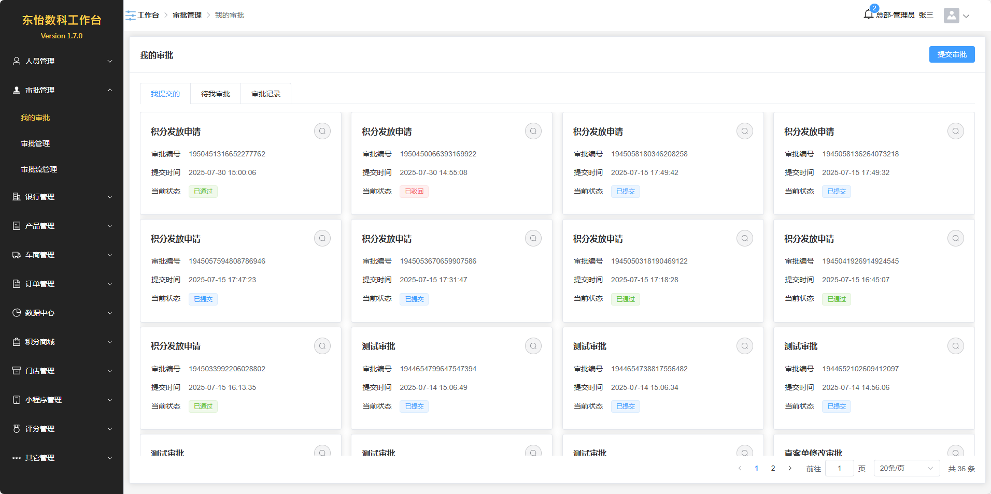Expand the 人员管理 sidebar menu
Screen dimensions: 991x494
click(x=62, y=61)
